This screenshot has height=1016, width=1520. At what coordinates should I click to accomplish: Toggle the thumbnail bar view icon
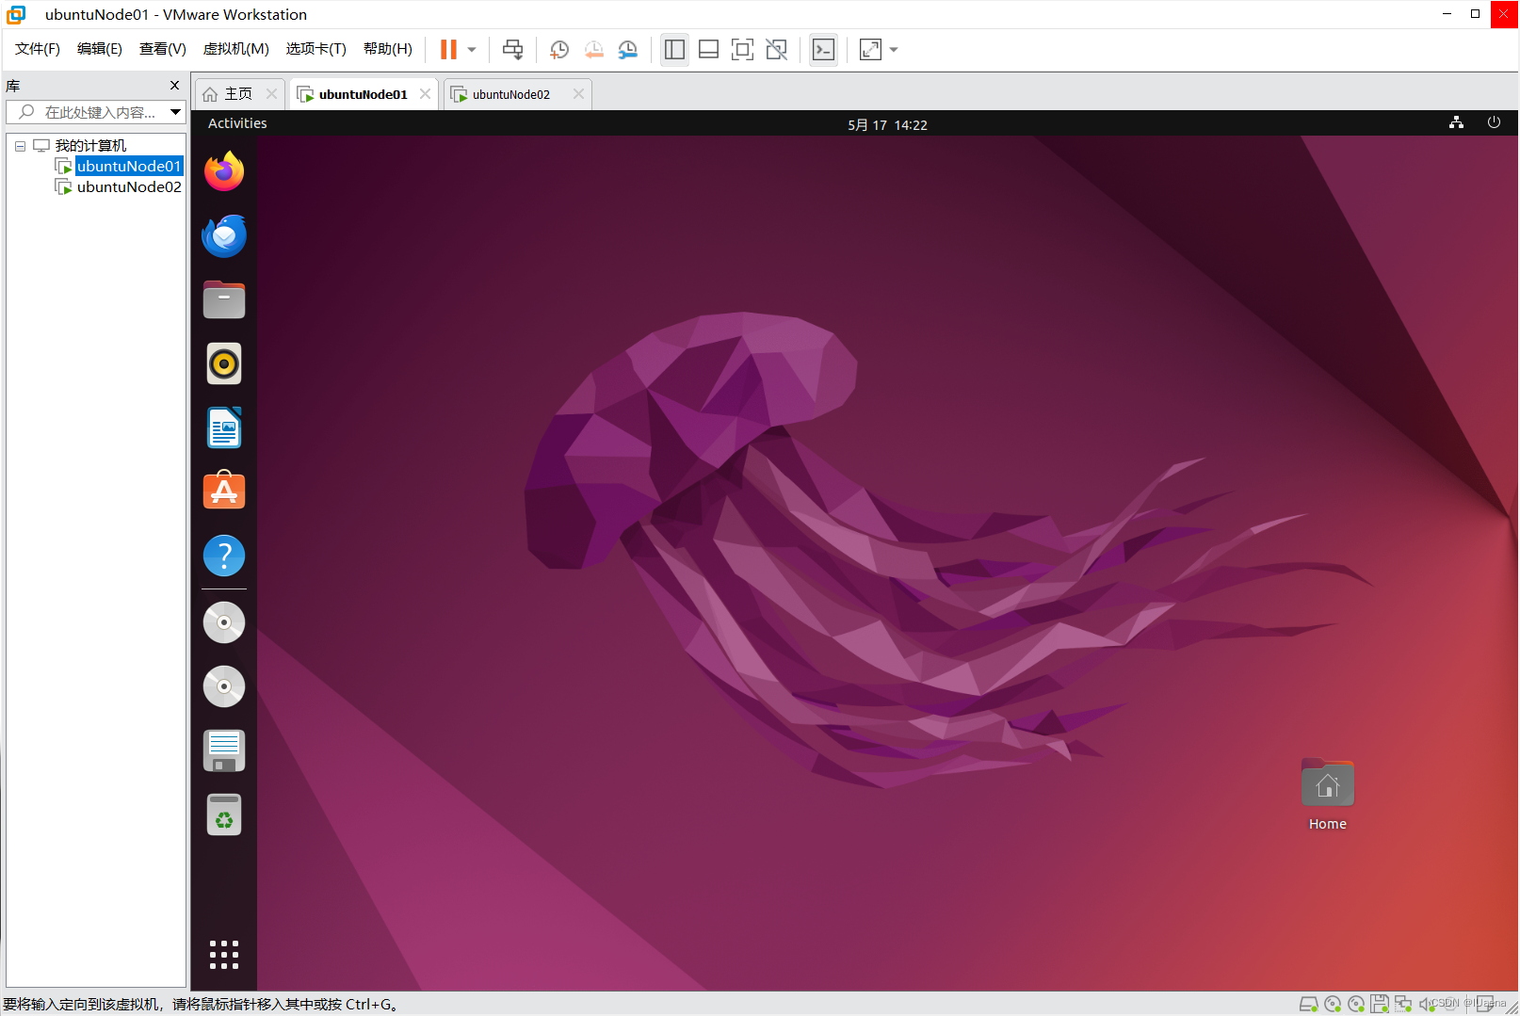pos(708,49)
